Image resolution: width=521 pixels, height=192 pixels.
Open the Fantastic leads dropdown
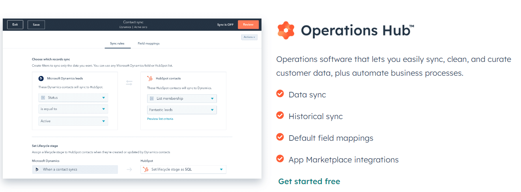click(x=182, y=110)
